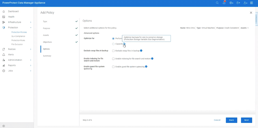
Task: Open Protection Policies submenu item
Action: [19, 32]
